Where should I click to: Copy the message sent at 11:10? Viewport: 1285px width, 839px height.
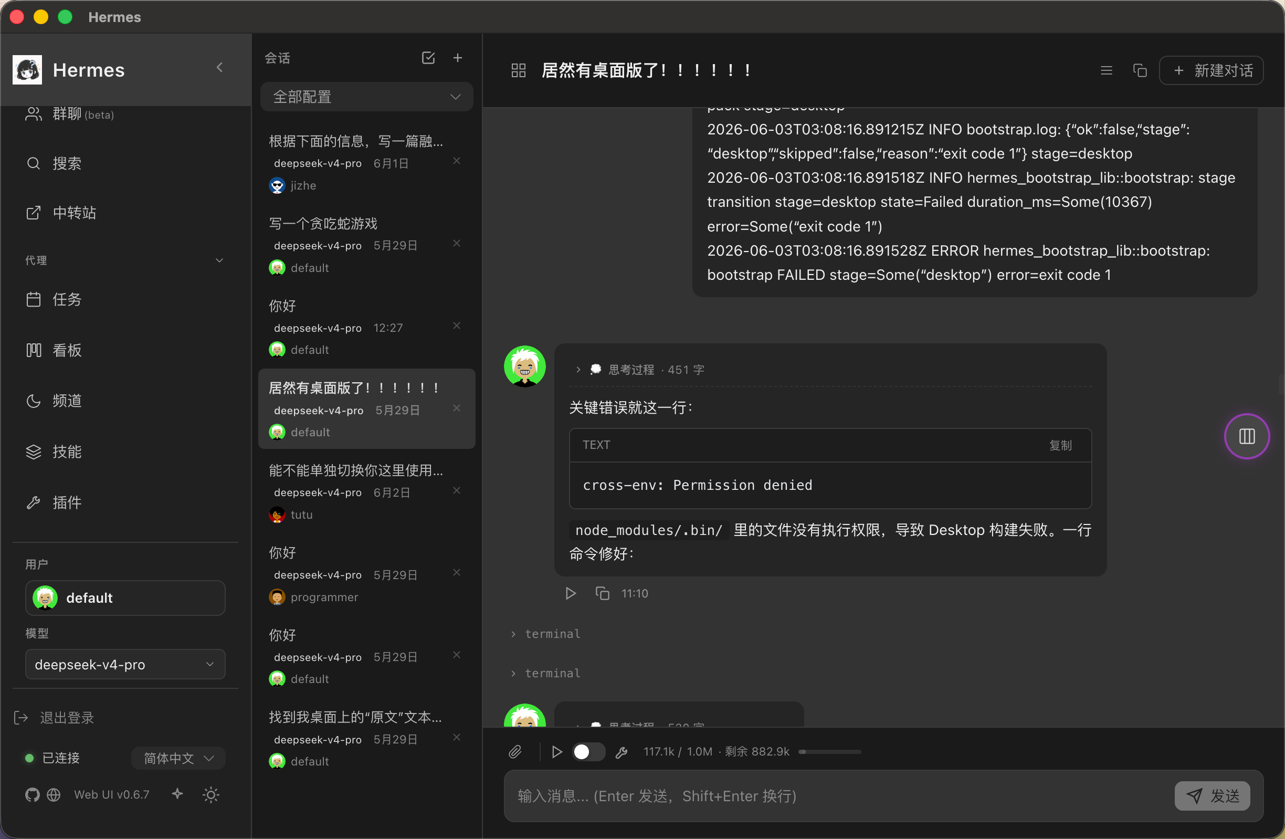click(x=602, y=593)
